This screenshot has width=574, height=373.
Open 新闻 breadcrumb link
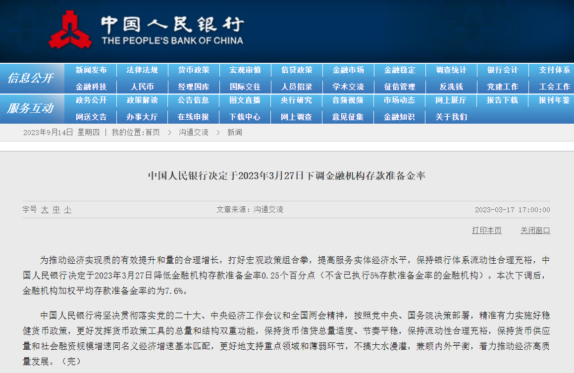tap(235, 133)
